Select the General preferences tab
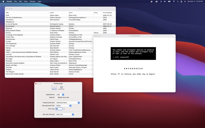 [54, 88]
